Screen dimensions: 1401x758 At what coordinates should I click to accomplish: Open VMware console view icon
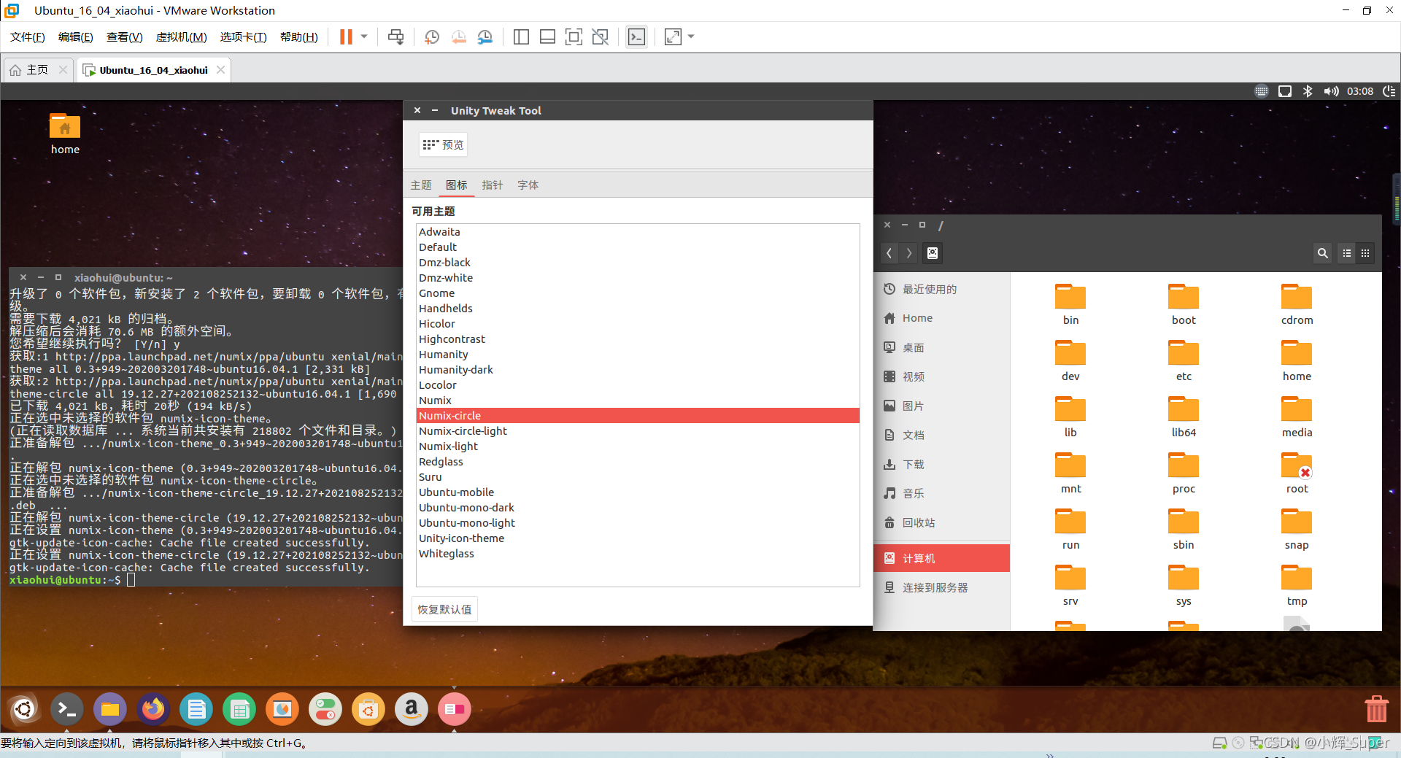[x=636, y=37]
